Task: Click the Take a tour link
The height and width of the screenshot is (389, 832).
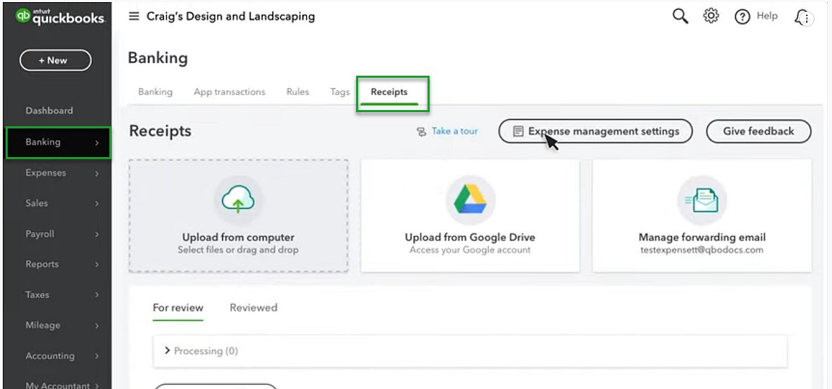Action: pos(455,131)
